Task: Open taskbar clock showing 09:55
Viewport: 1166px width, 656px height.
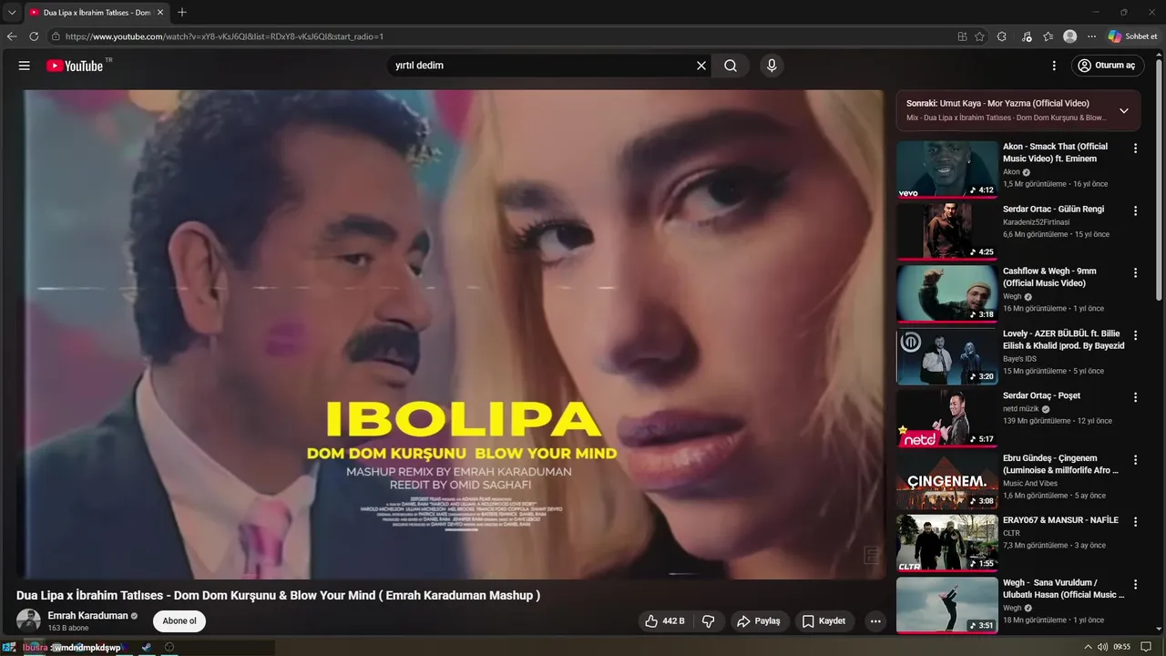Action: click(x=1121, y=647)
